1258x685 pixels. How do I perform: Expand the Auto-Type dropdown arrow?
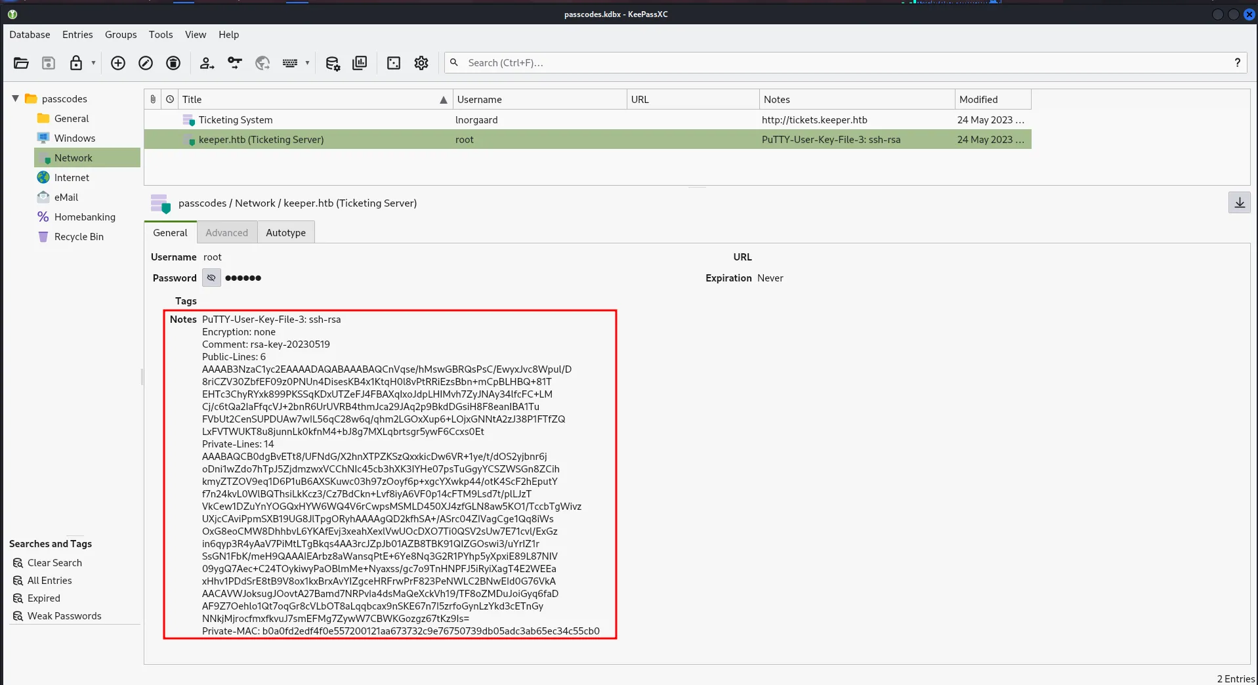point(307,63)
